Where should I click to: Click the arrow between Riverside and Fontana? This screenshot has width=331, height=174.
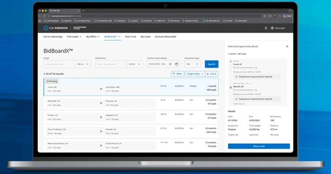[101, 103]
